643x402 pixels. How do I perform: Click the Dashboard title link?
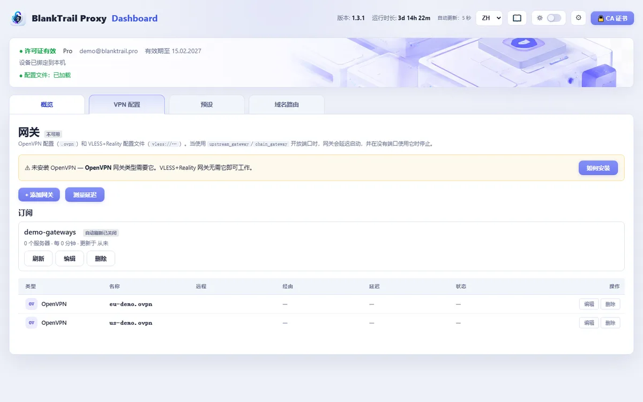click(x=134, y=18)
